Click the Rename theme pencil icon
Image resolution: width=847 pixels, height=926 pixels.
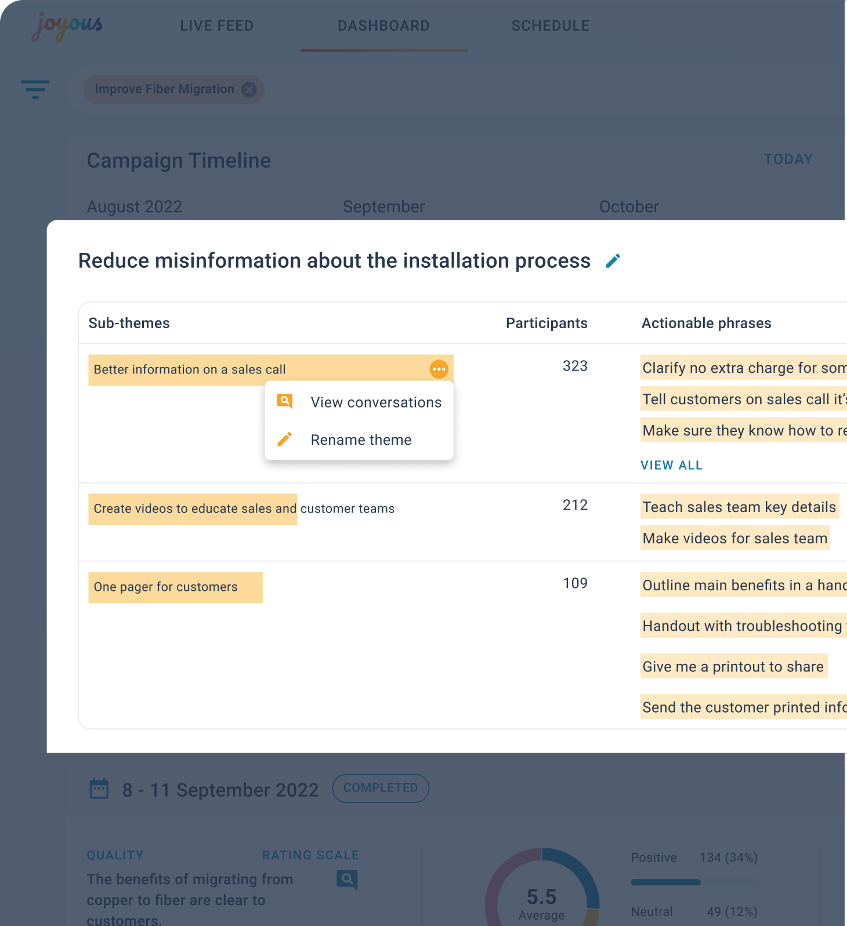[285, 440]
